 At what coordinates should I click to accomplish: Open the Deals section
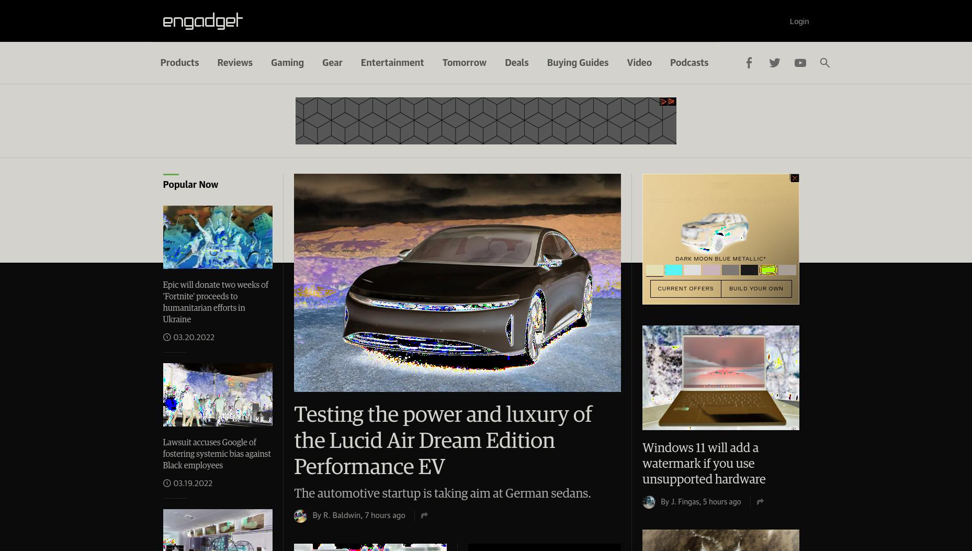point(517,63)
